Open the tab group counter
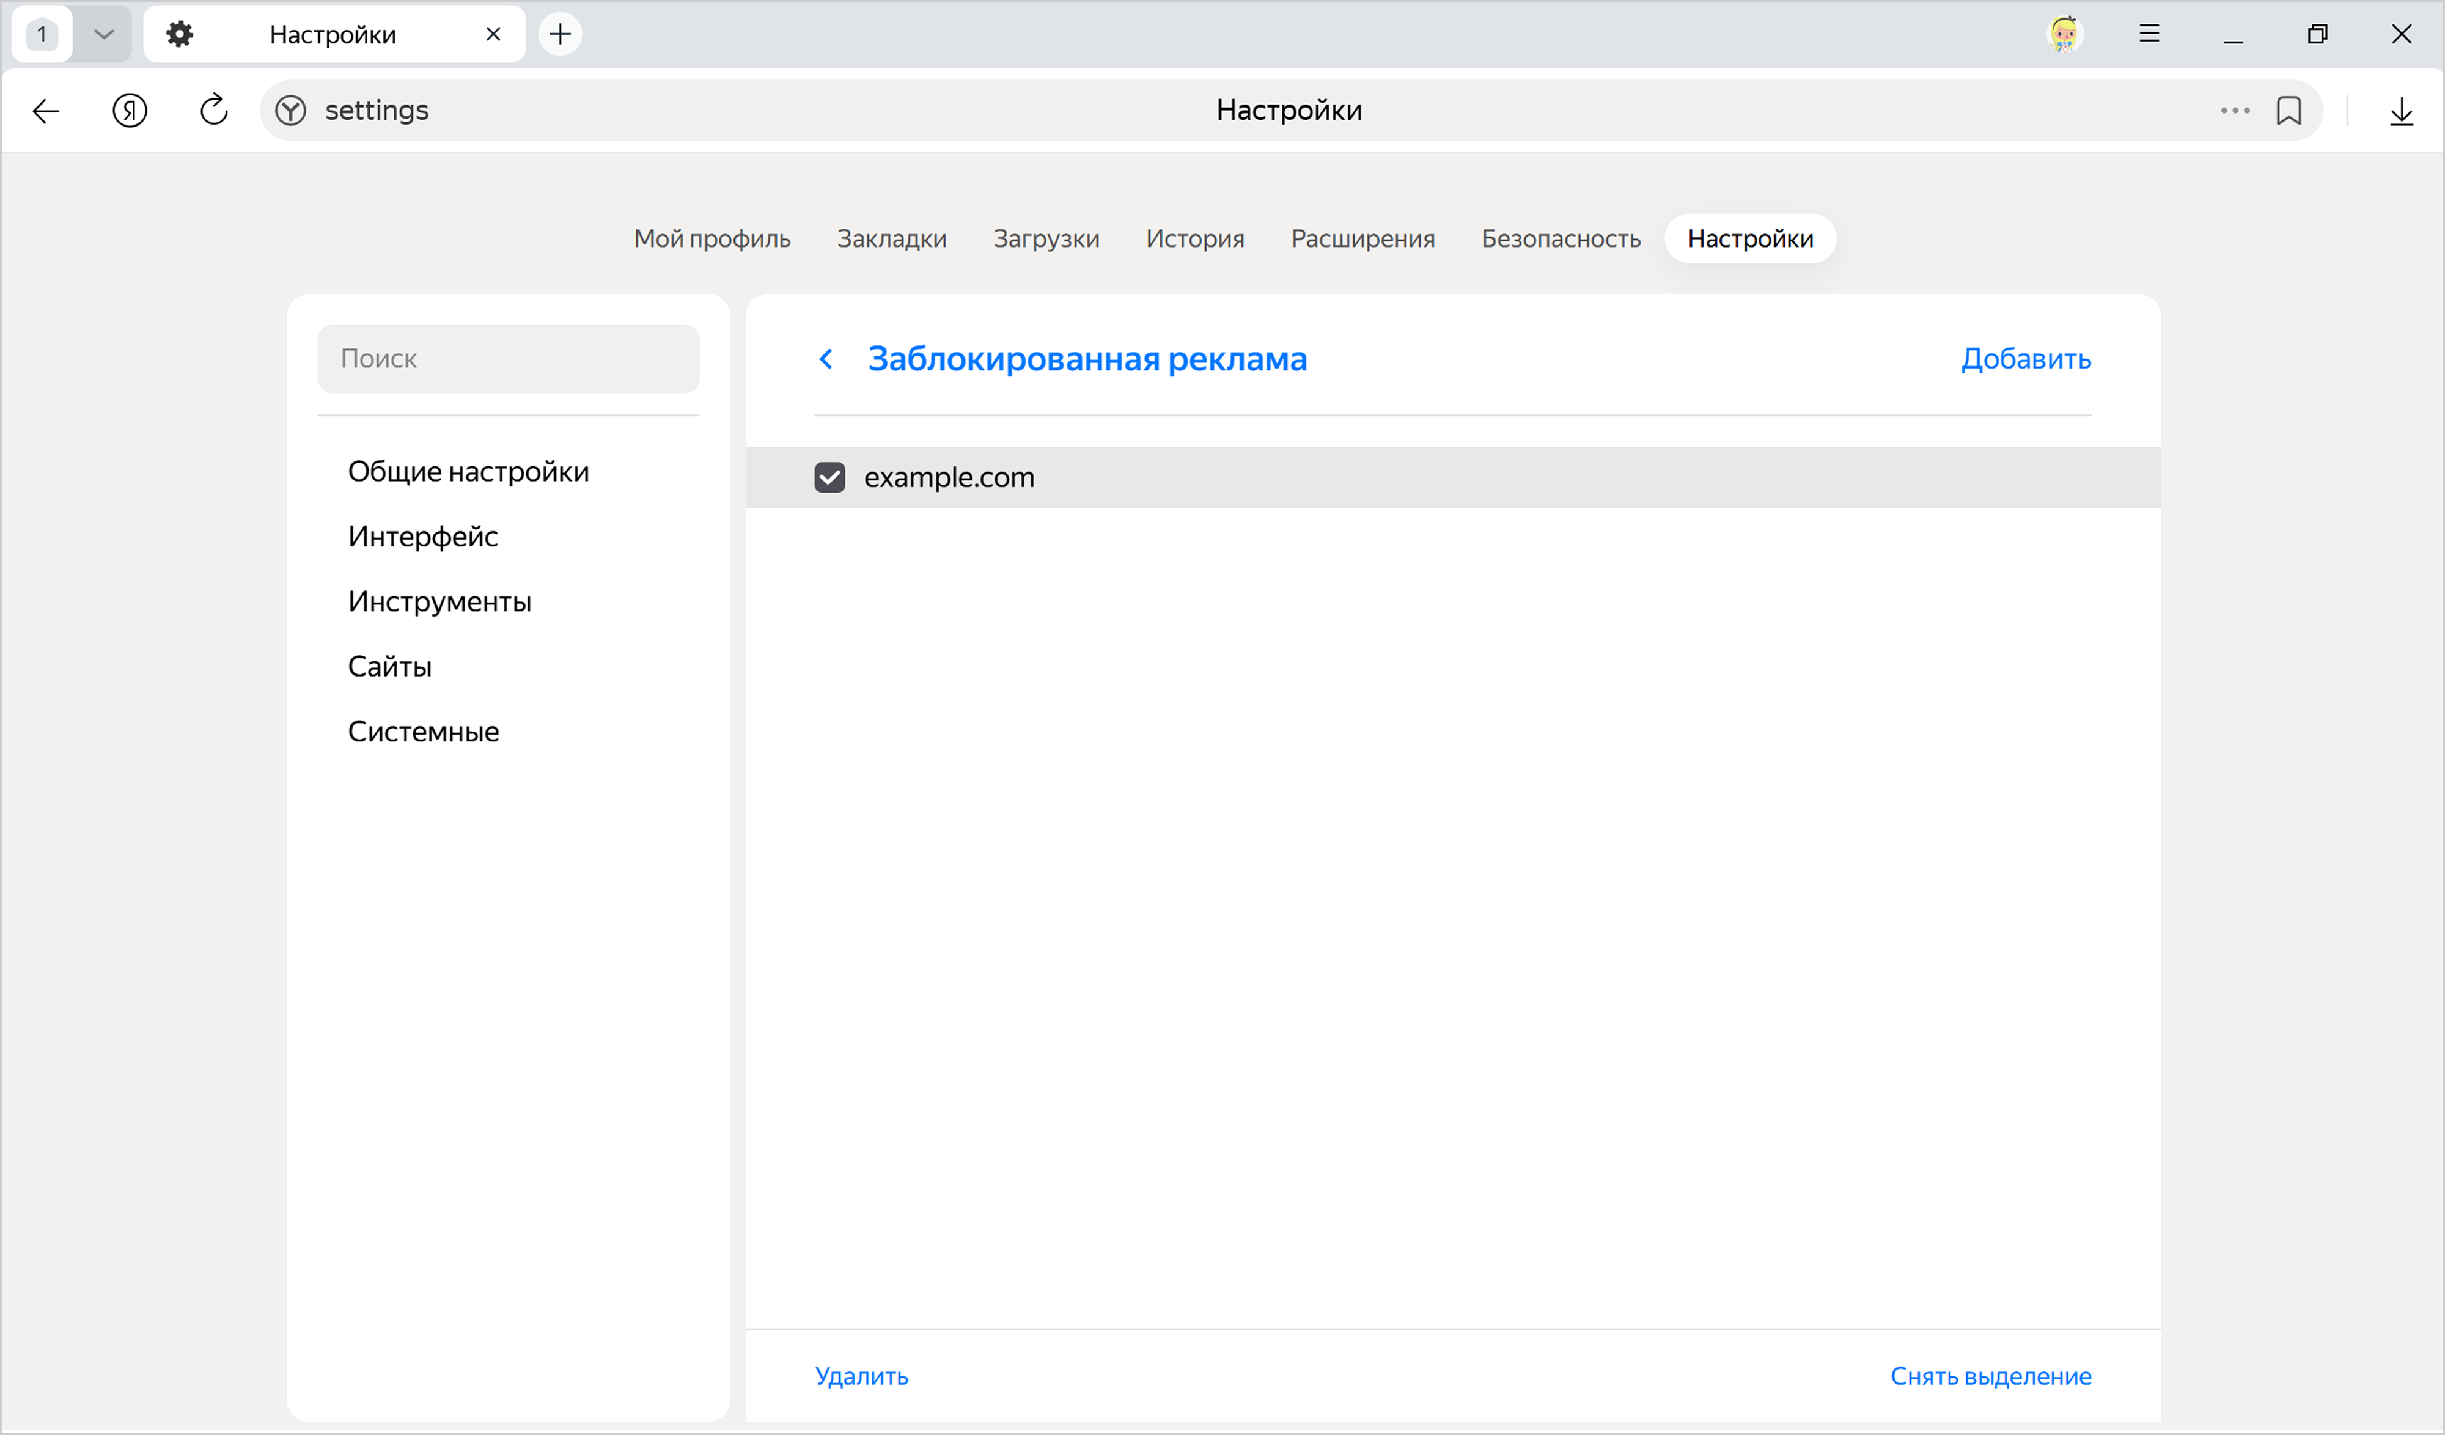The height and width of the screenshot is (1435, 2445). tap(42, 34)
